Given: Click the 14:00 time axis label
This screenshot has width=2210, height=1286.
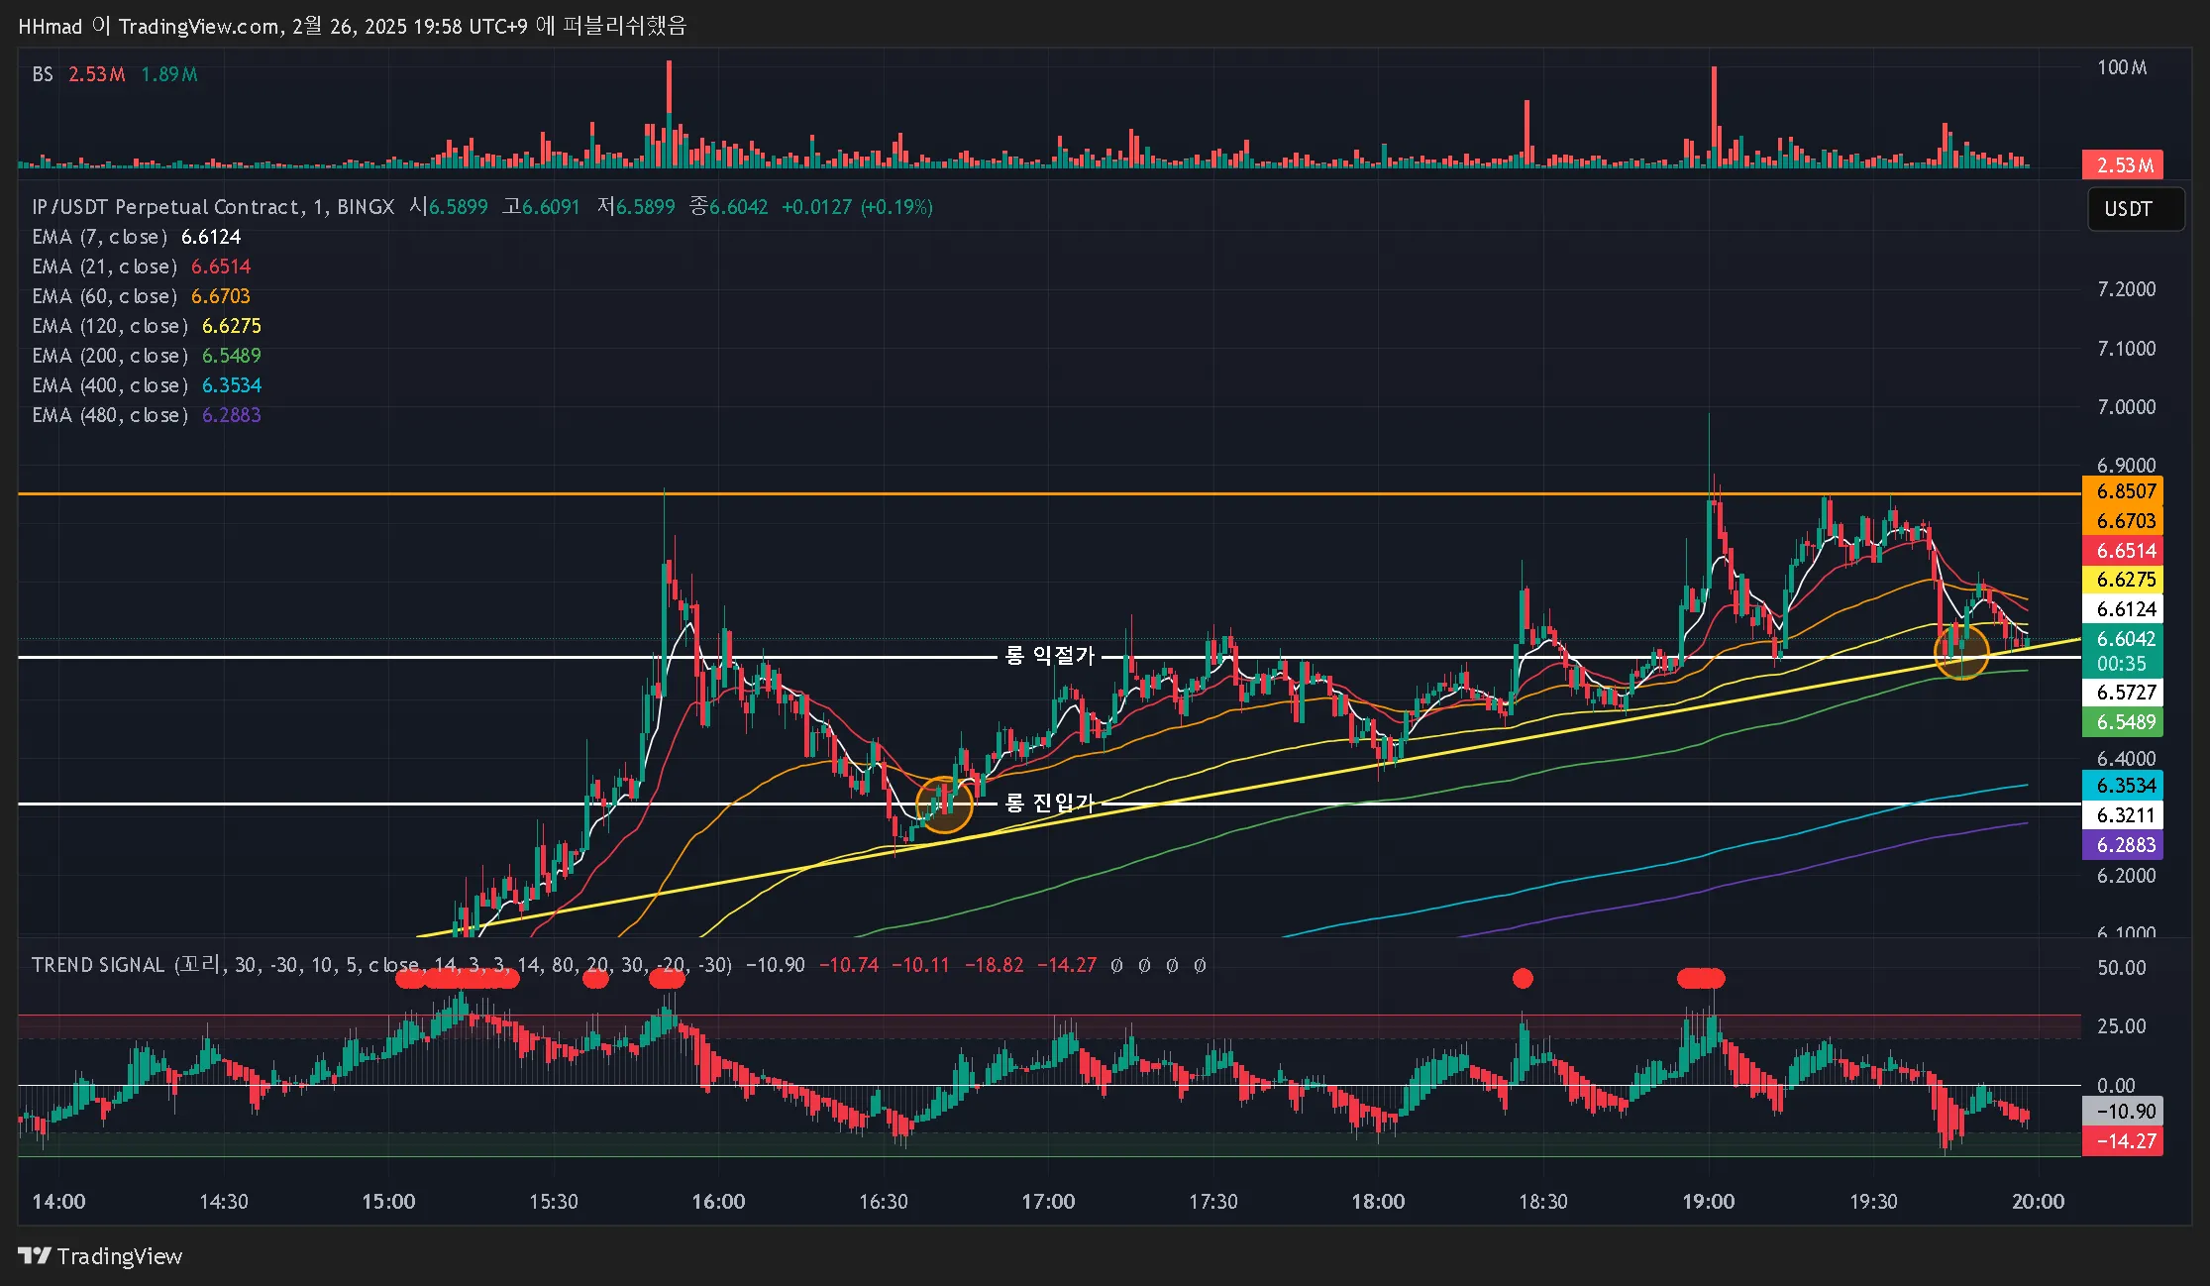Looking at the screenshot, I should (x=58, y=1202).
